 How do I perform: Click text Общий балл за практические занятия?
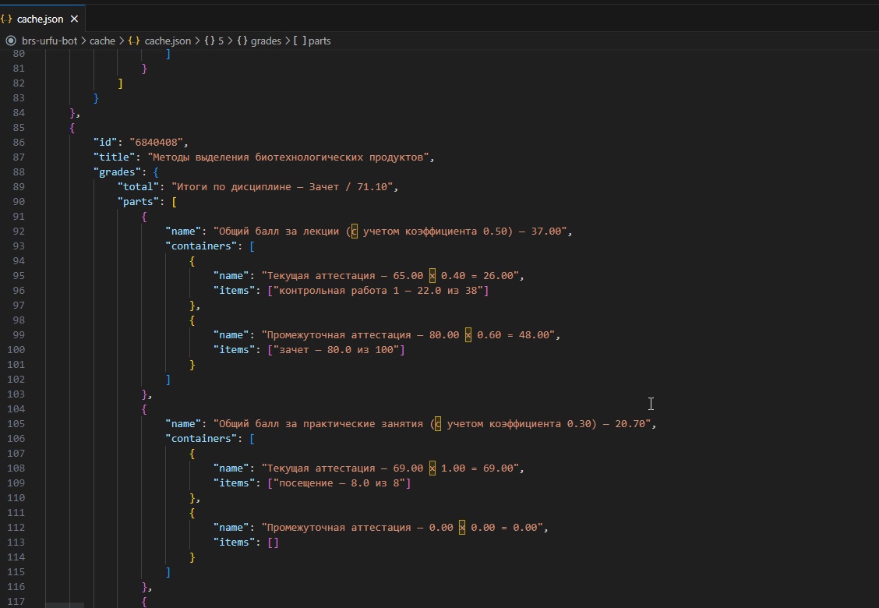click(x=320, y=423)
